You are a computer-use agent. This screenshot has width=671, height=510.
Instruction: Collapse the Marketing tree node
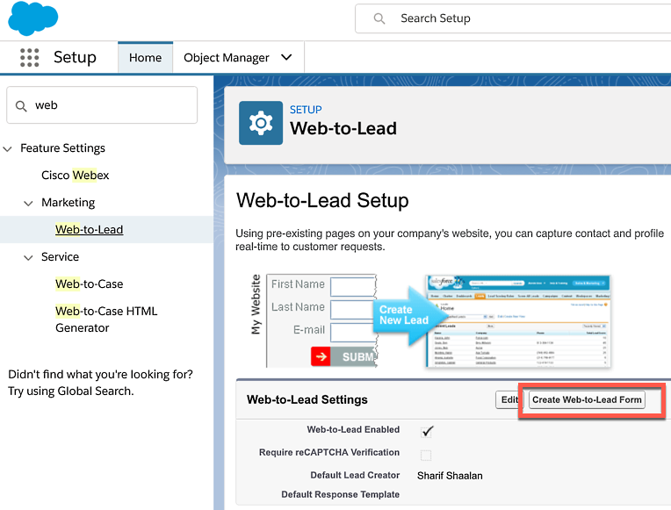tap(28, 204)
